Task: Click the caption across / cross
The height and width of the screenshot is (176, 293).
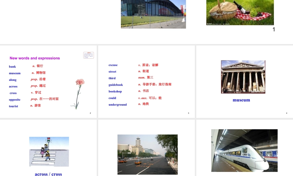Action: coord(49,174)
